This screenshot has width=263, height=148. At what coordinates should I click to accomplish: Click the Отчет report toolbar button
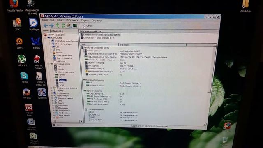pos(87,25)
